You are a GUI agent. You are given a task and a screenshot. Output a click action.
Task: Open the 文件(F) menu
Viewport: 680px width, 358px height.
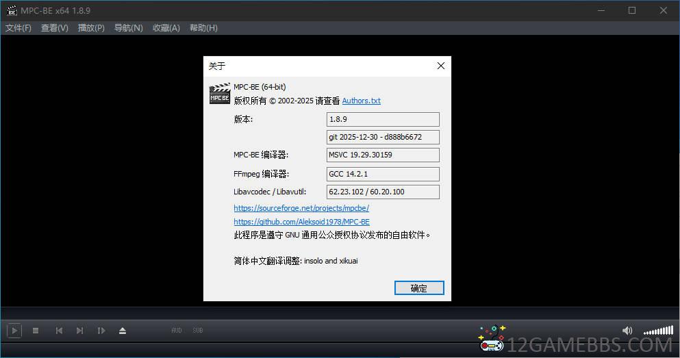coord(18,28)
